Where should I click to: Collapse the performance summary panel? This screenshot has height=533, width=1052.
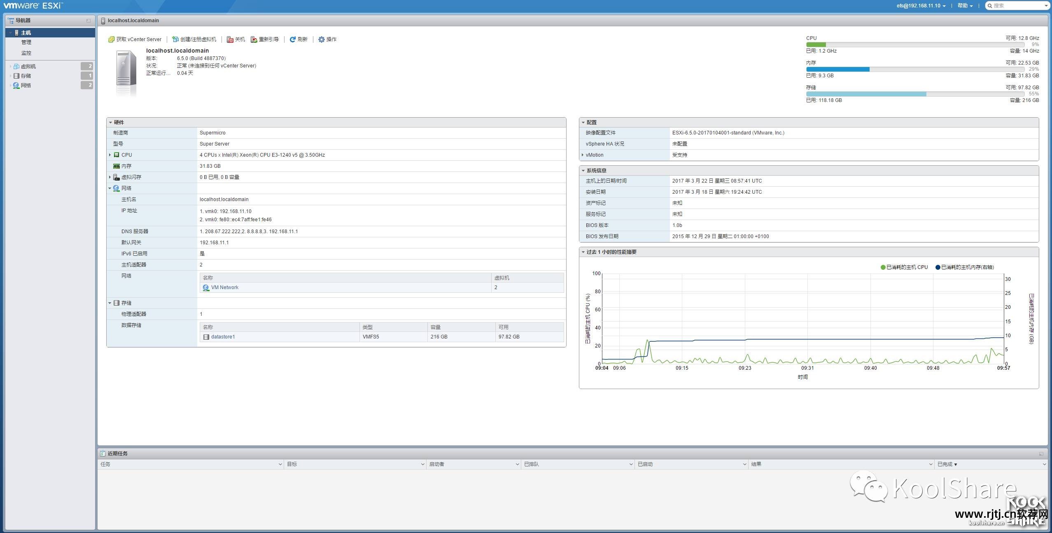pyautogui.click(x=583, y=252)
